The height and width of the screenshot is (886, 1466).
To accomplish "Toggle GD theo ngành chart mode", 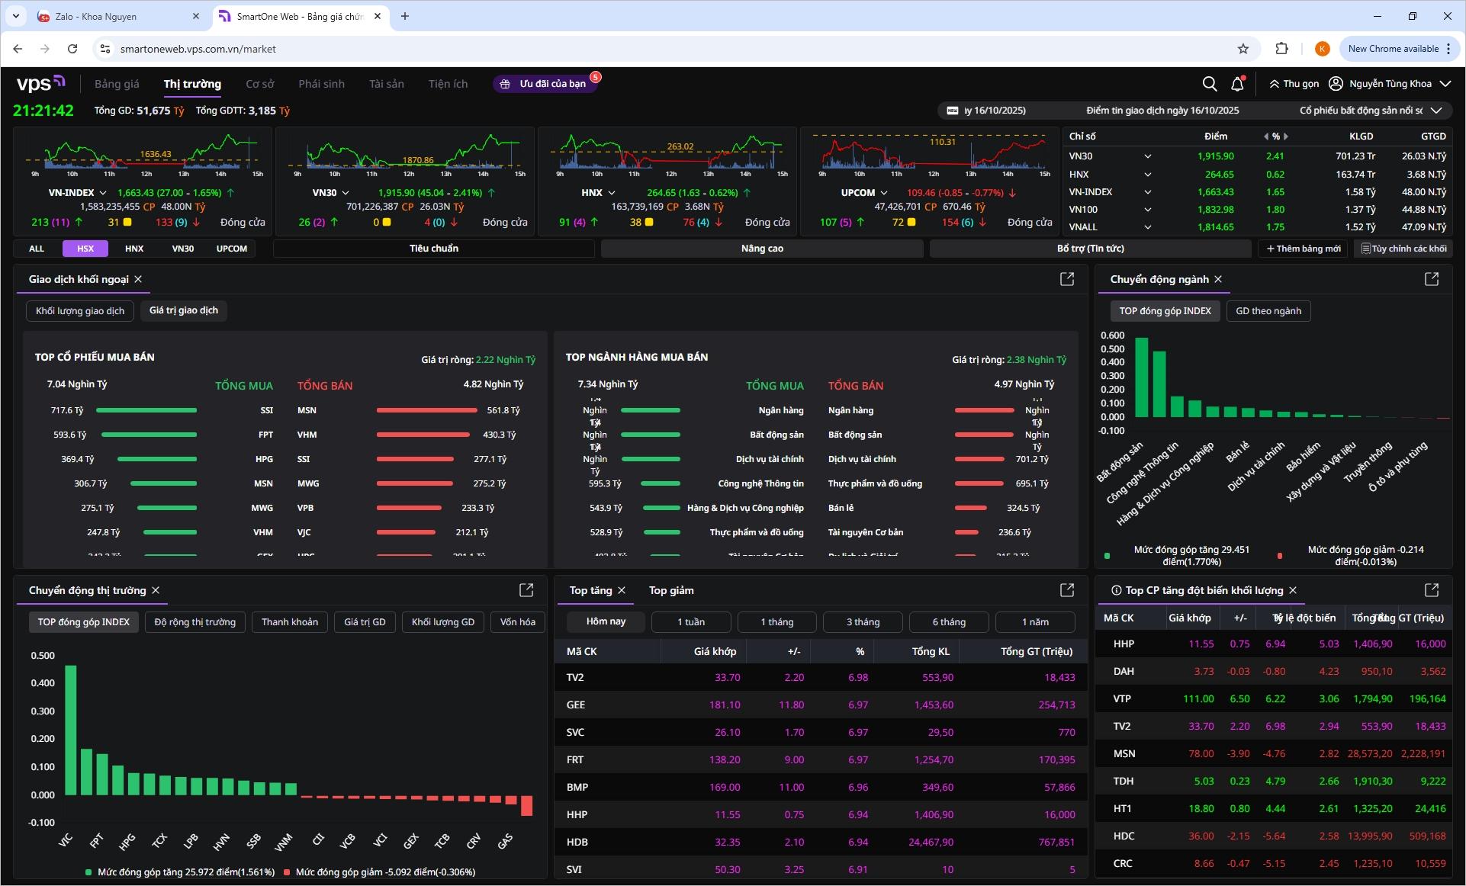I will coord(1268,311).
